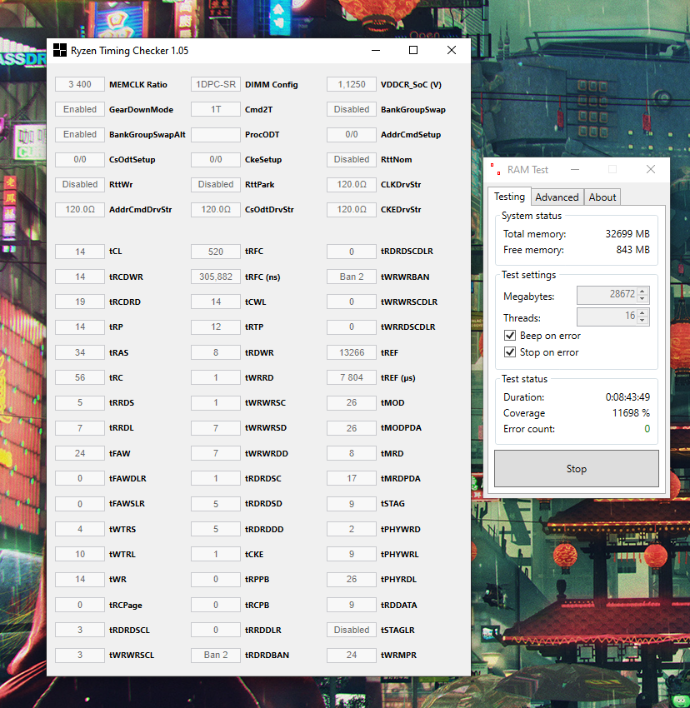Click the tREF (µs) value 7 804
Screen dimensions: 690x708
pyautogui.click(x=352, y=377)
